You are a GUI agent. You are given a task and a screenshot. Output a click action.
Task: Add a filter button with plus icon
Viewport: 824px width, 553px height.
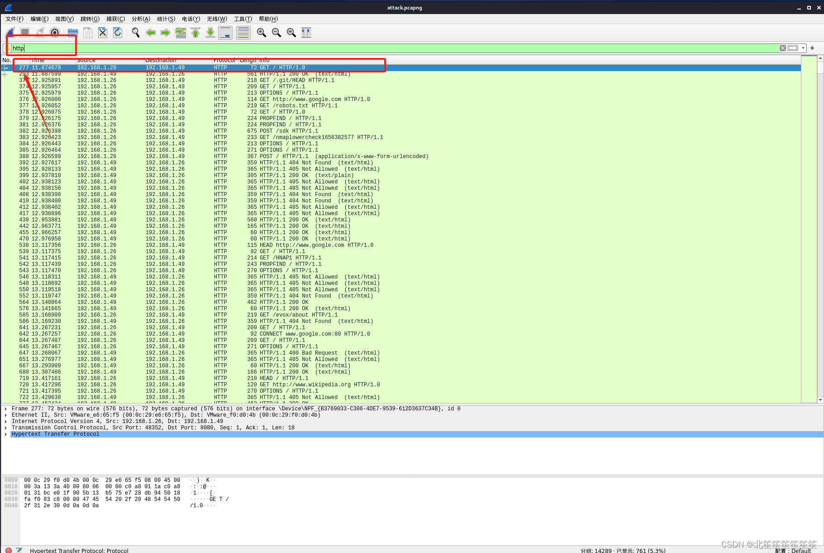[x=812, y=48]
